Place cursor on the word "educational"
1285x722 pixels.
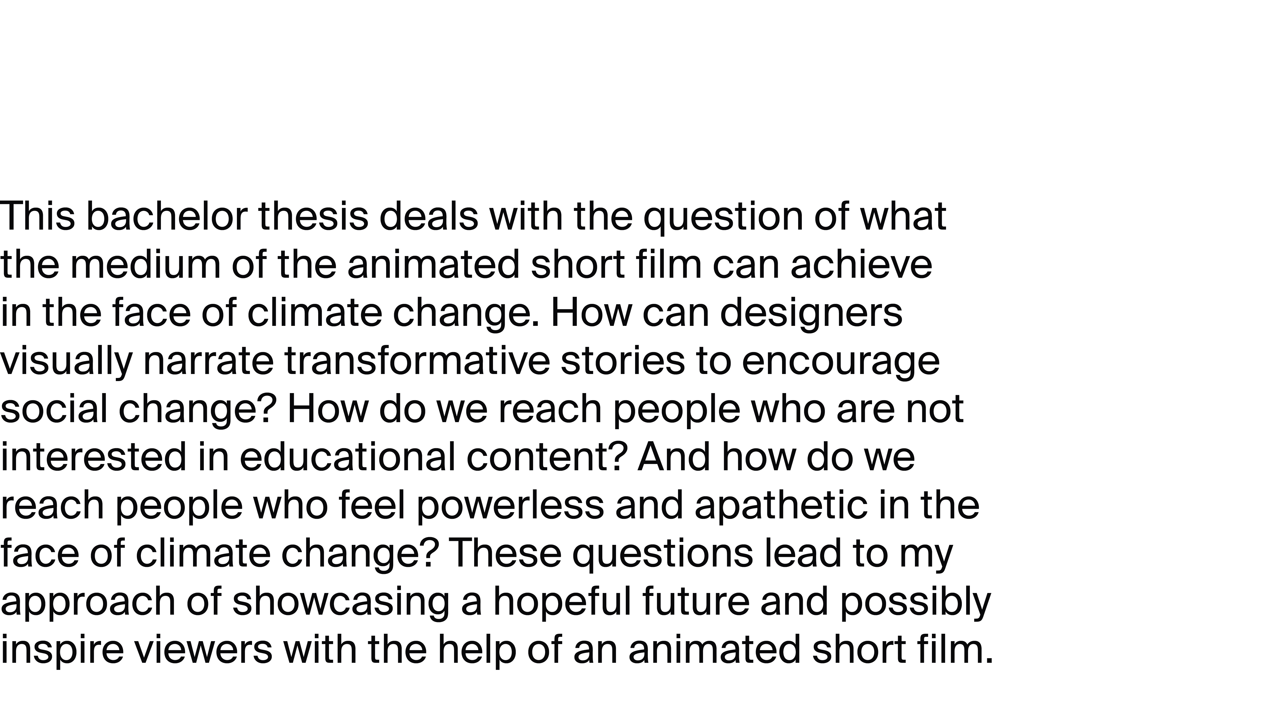point(347,457)
